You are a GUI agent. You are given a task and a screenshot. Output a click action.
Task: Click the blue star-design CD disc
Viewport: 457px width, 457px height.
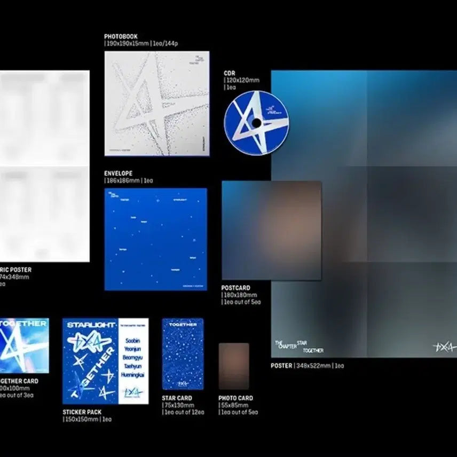(x=256, y=123)
